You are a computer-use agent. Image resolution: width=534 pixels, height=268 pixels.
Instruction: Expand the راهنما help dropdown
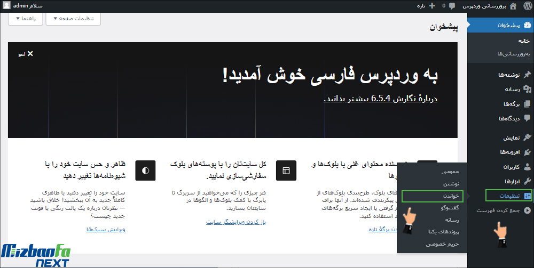pos(26,18)
